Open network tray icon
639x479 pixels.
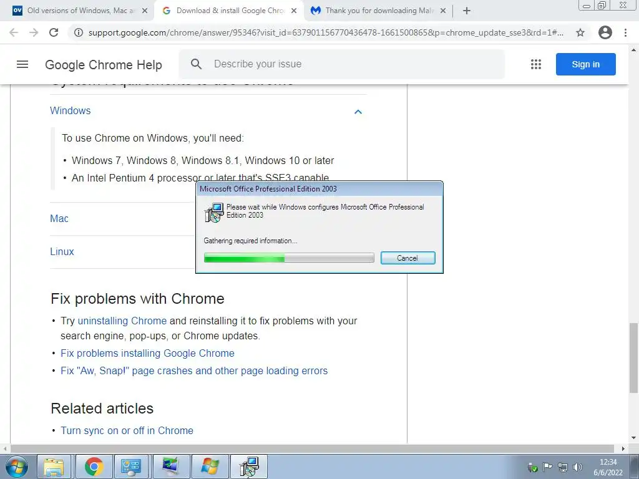563,467
